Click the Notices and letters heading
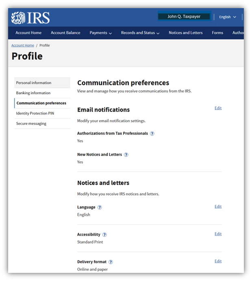252x281 pixels. pyautogui.click(x=103, y=183)
